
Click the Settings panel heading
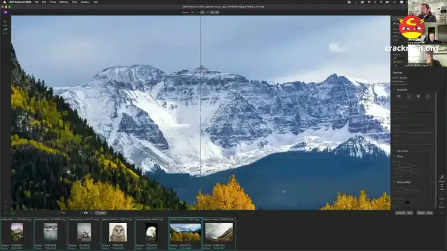pyautogui.click(x=397, y=73)
